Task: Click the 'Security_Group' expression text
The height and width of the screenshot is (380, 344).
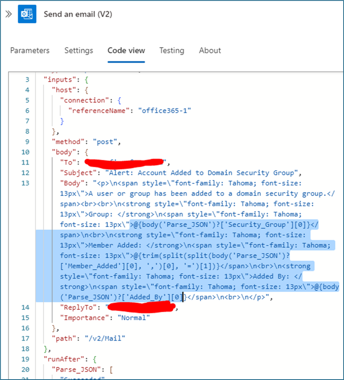Action: tap(257, 225)
